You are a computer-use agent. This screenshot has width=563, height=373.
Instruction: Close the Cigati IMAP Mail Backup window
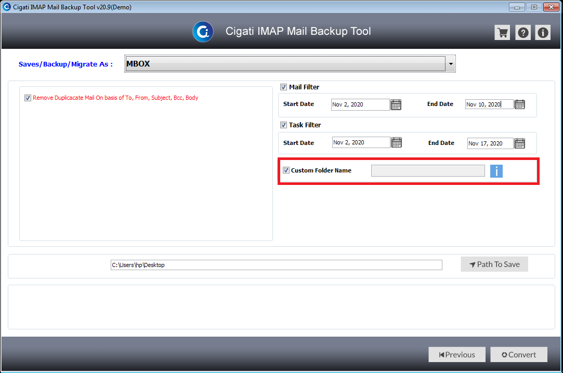pos(551,7)
